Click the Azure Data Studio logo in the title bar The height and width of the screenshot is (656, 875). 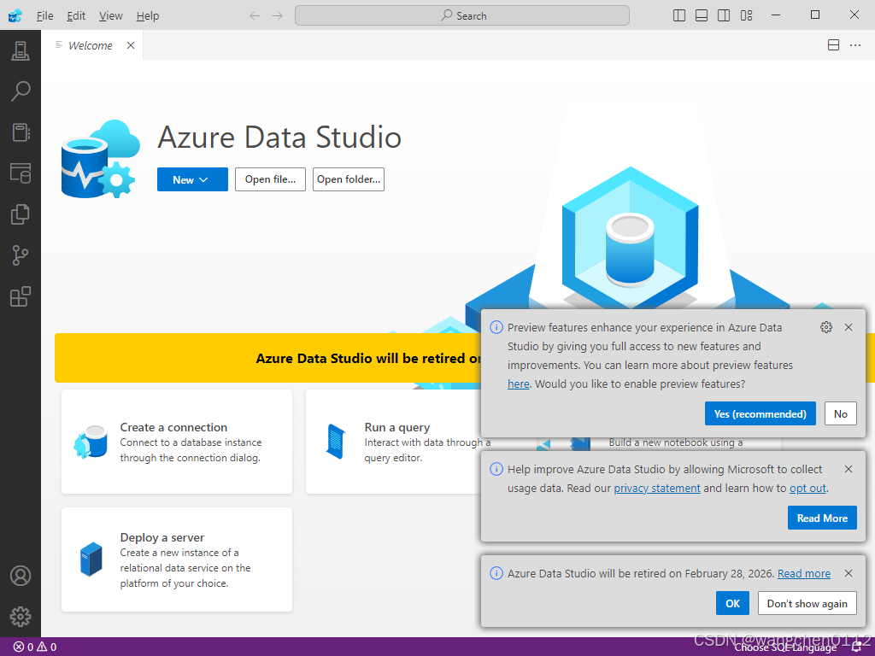click(15, 15)
